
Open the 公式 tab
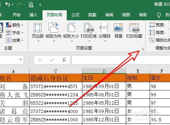click(x=75, y=15)
